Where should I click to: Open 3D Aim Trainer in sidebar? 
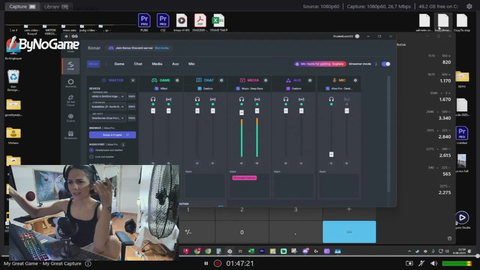point(70,100)
